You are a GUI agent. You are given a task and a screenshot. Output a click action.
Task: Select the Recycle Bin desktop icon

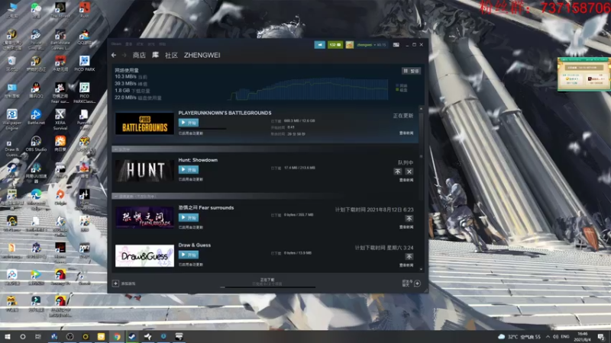(11, 64)
